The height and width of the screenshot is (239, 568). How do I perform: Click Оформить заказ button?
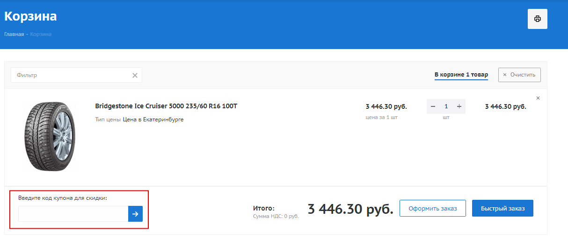coord(432,208)
